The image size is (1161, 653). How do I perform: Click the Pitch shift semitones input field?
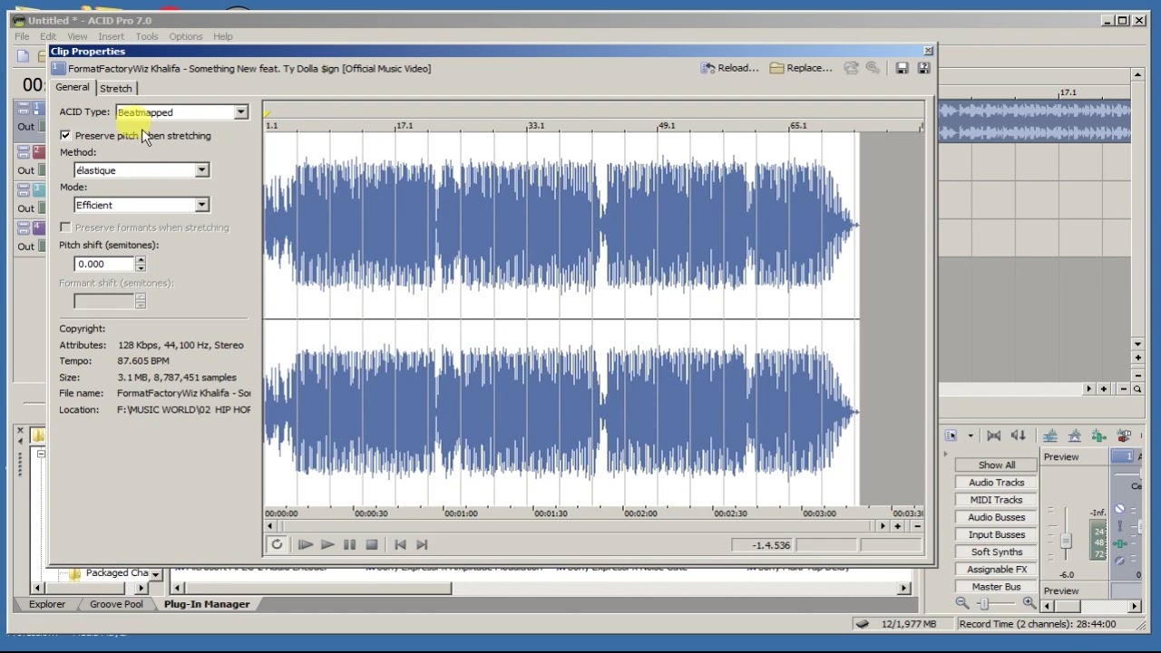pyautogui.click(x=103, y=264)
